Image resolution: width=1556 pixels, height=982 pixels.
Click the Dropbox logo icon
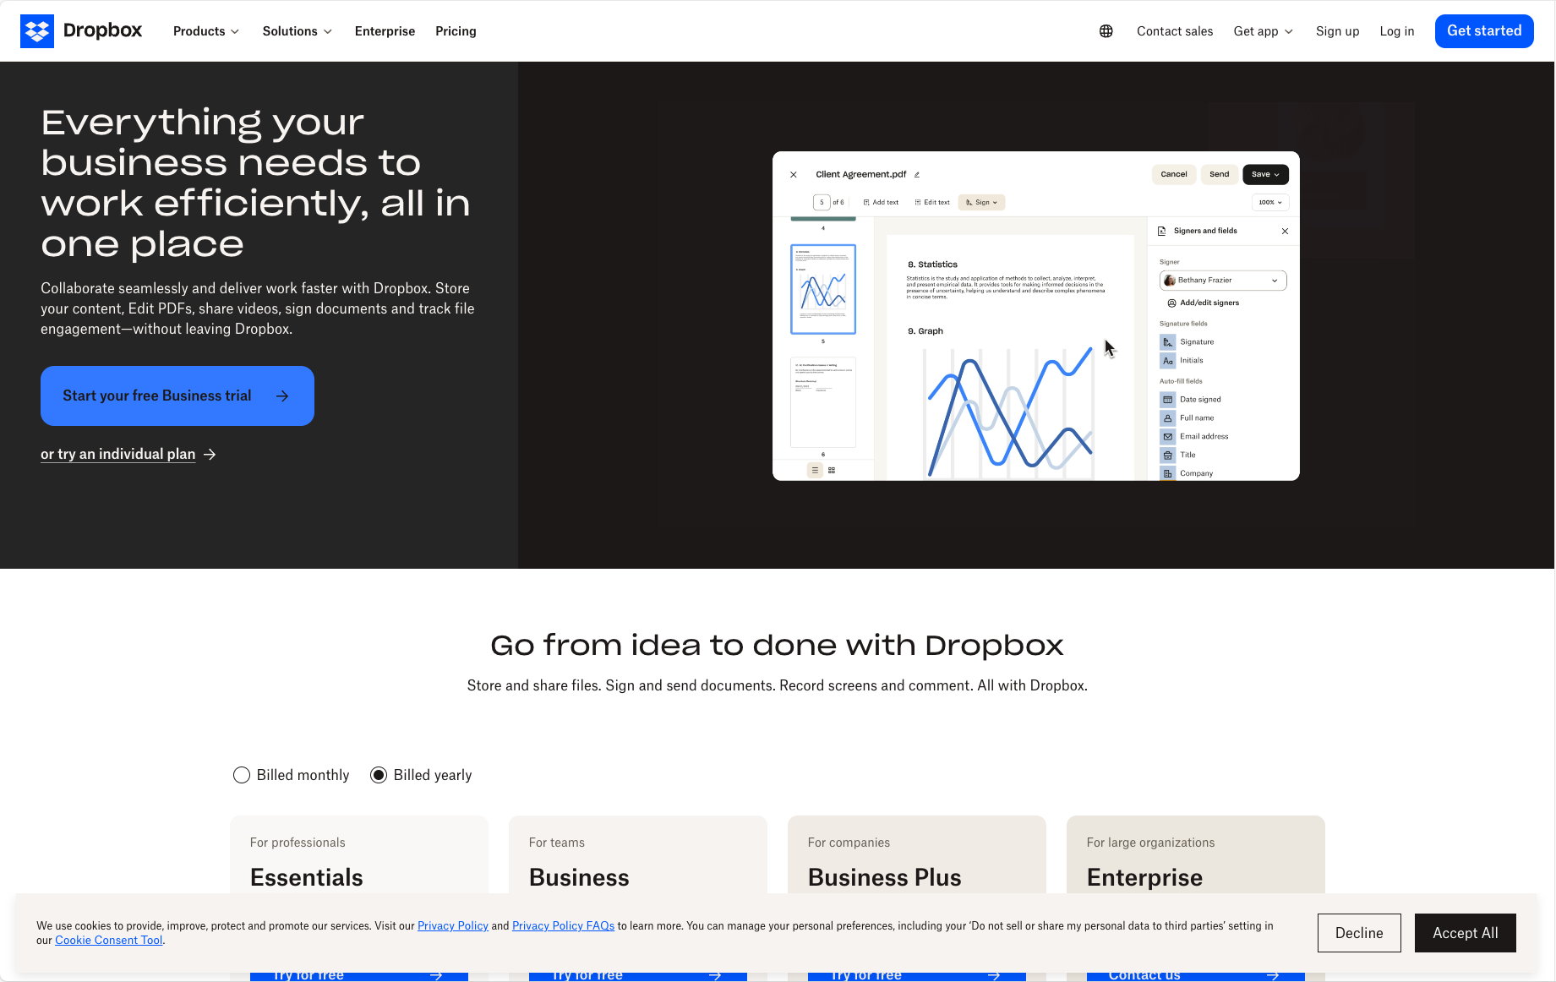click(37, 31)
